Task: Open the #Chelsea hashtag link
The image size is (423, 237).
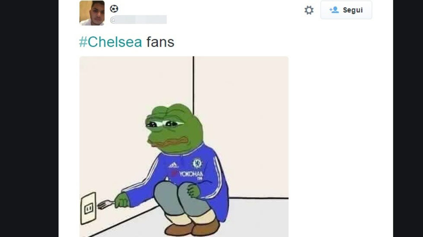Action: (x=110, y=42)
